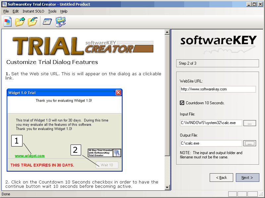
Task: Click Next to continue to step 3
Action: point(247,178)
